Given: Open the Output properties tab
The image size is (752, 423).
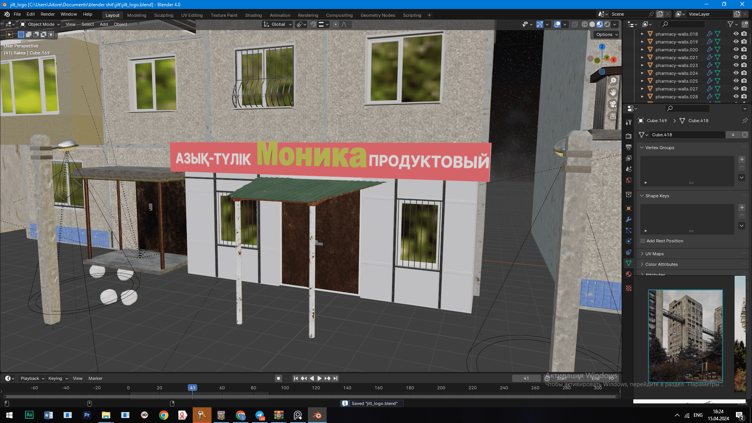Looking at the screenshot, I should pyautogui.click(x=629, y=147).
